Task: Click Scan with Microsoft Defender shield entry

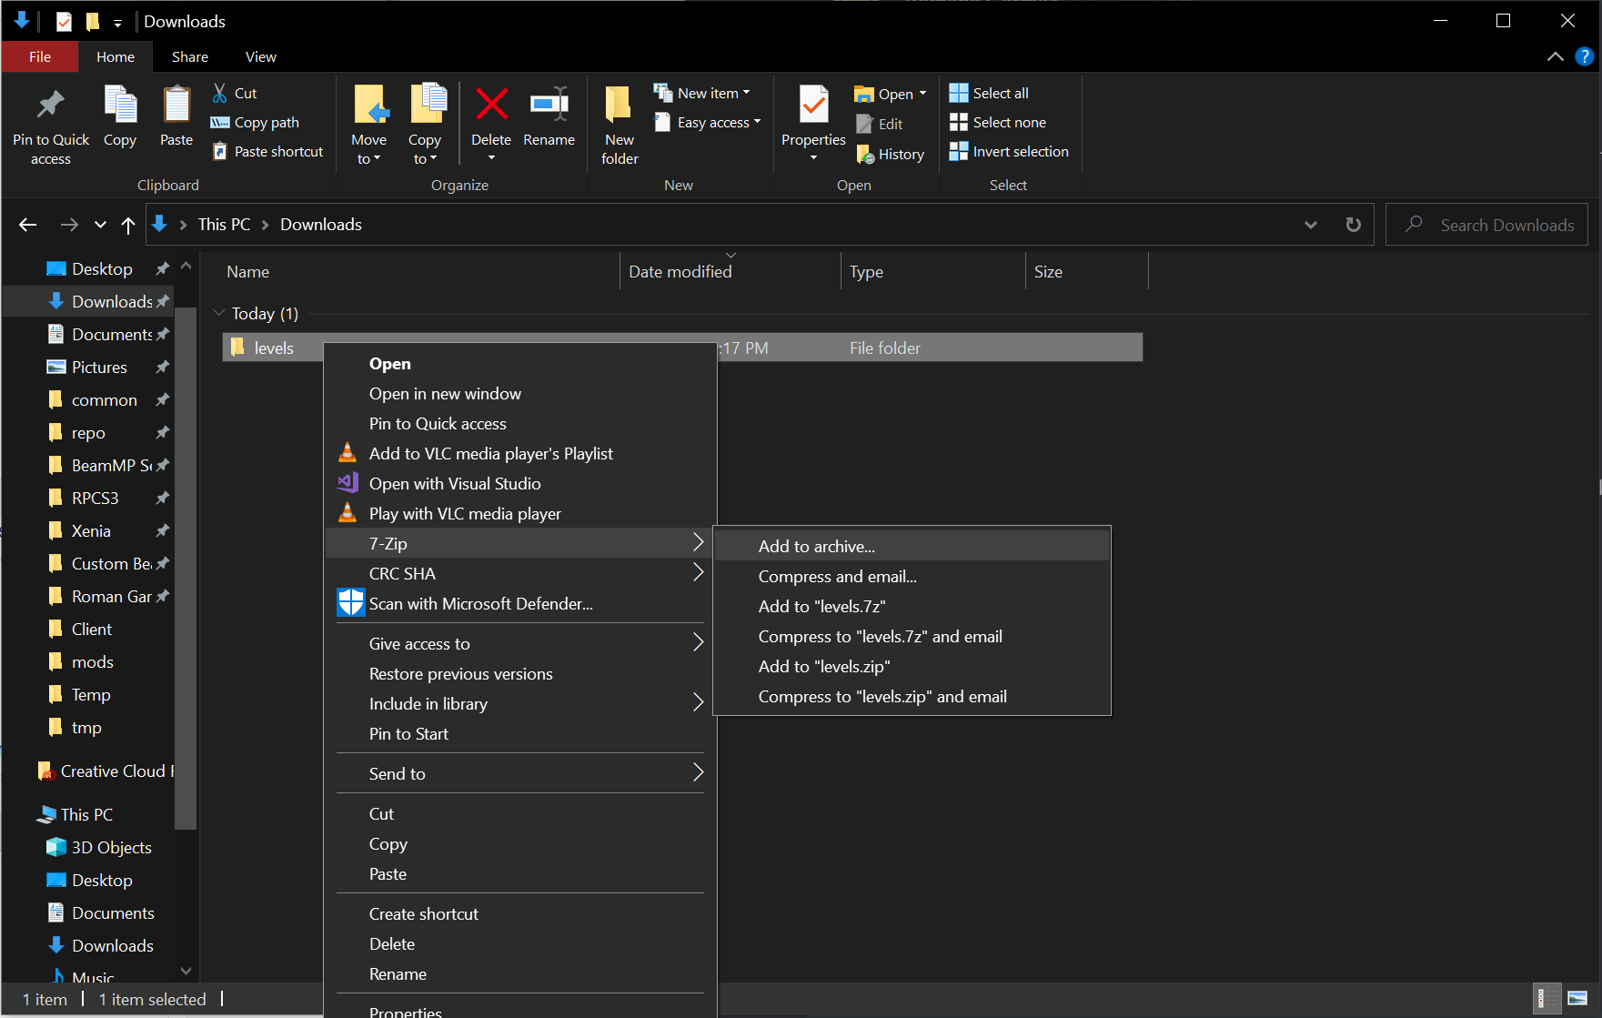Action: coord(520,604)
